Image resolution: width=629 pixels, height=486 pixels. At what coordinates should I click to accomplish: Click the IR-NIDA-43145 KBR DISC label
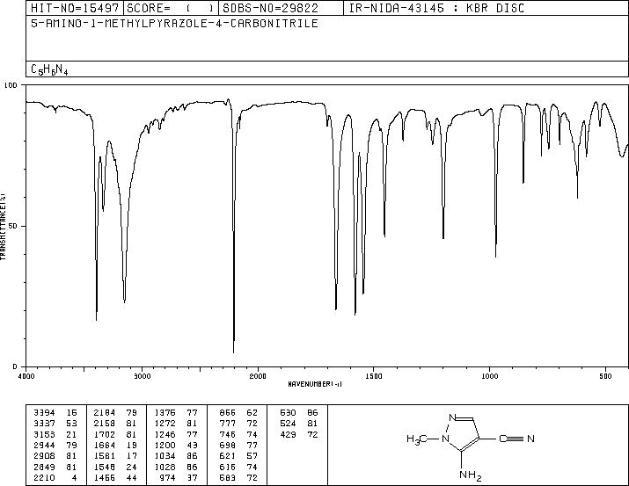[x=436, y=8]
